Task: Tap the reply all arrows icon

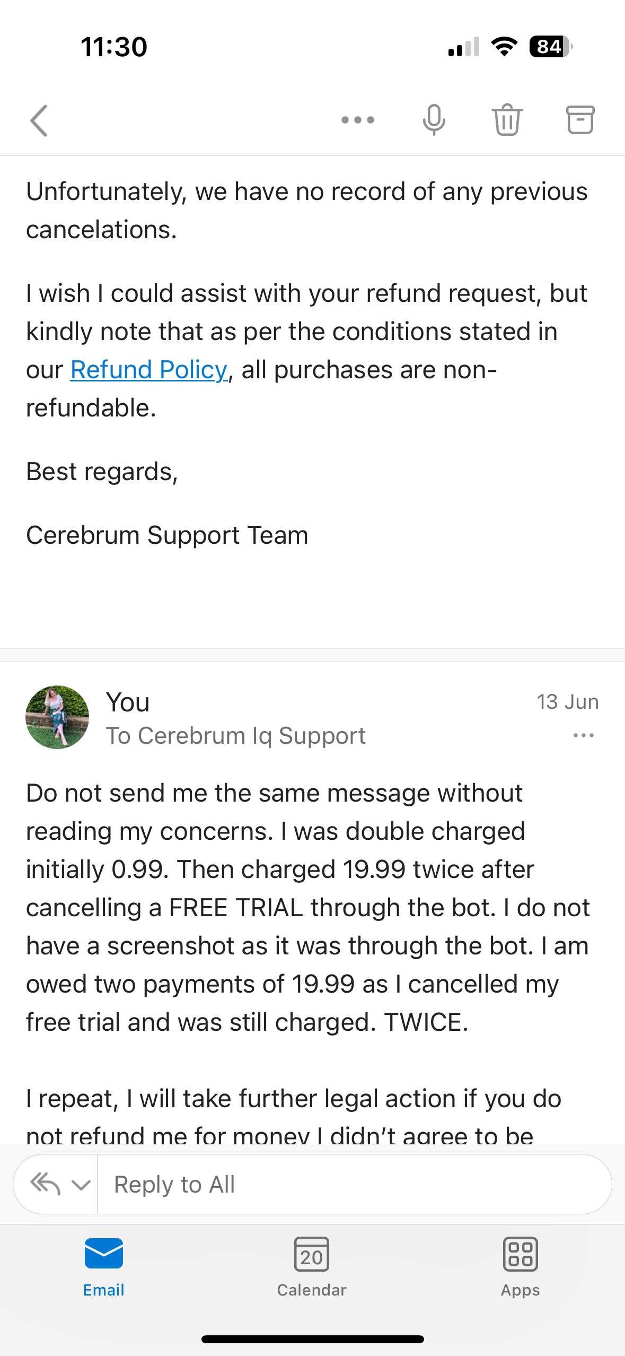Action: pos(46,1184)
